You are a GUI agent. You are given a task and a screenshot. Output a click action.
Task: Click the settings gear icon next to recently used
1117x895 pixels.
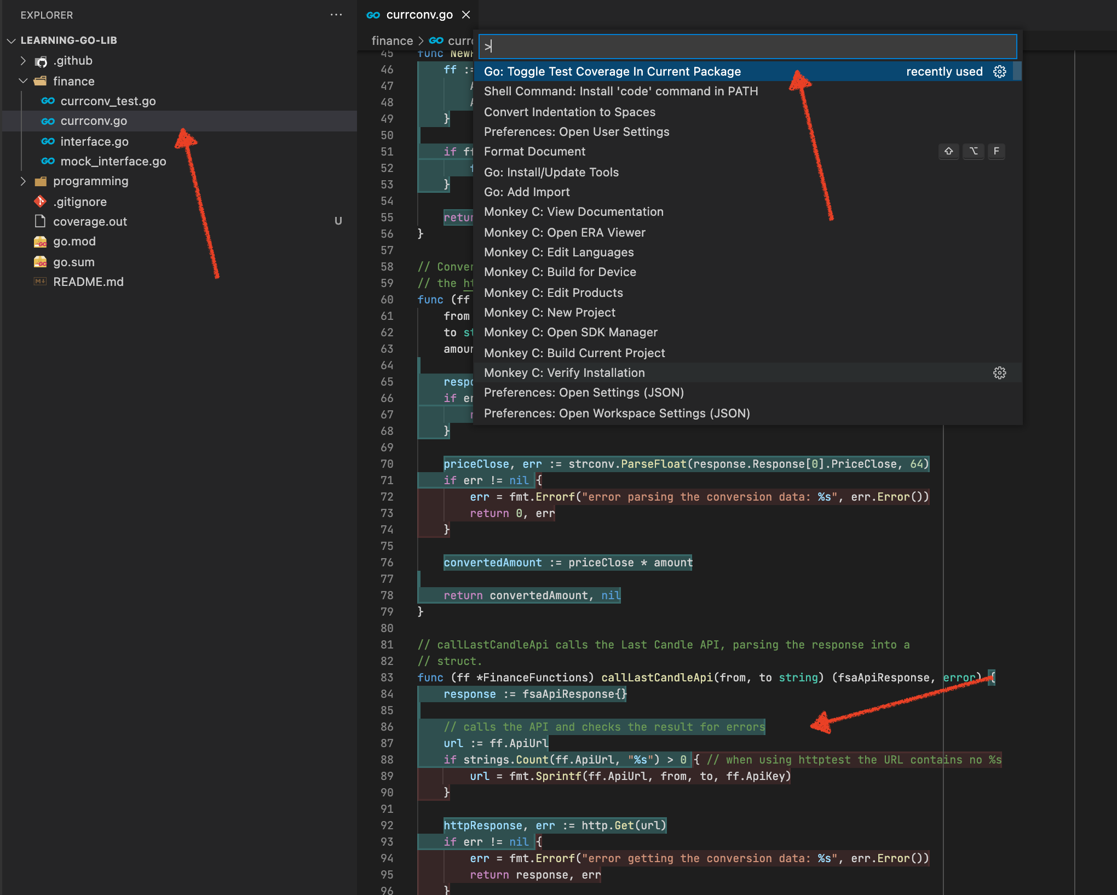(x=1001, y=71)
